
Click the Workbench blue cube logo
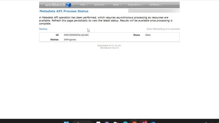coord(68,5)
